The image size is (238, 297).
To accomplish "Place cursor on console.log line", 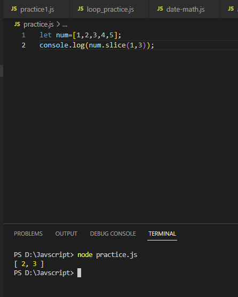I will (97, 45).
